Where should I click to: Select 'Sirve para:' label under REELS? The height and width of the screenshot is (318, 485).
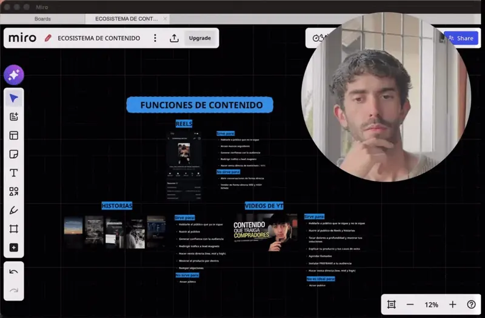[x=226, y=133]
